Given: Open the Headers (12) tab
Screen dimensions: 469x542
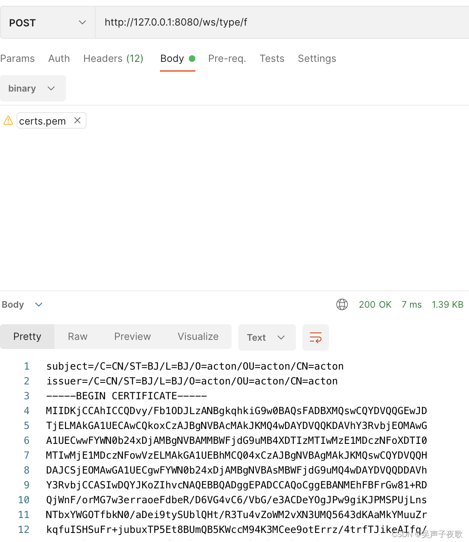Looking at the screenshot, I should (113, 59).
